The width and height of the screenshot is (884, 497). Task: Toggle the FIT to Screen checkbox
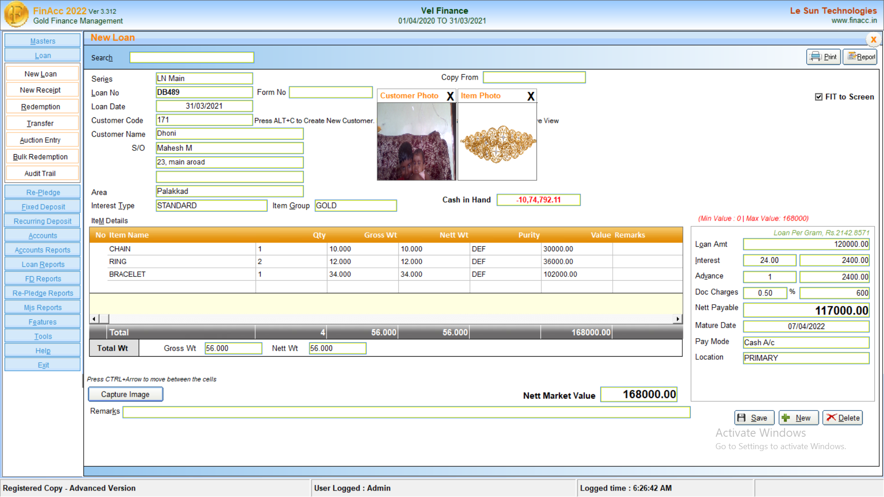coord(819,97)
